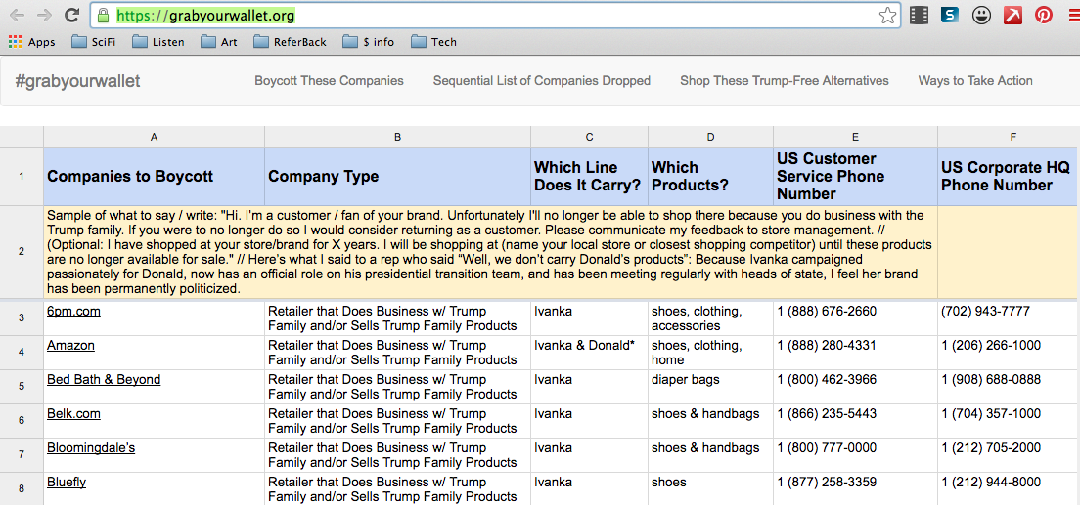Open the Art bookmarks folder
The width and height of the screenshot is (1080, 505).
[x=219, y=42]
